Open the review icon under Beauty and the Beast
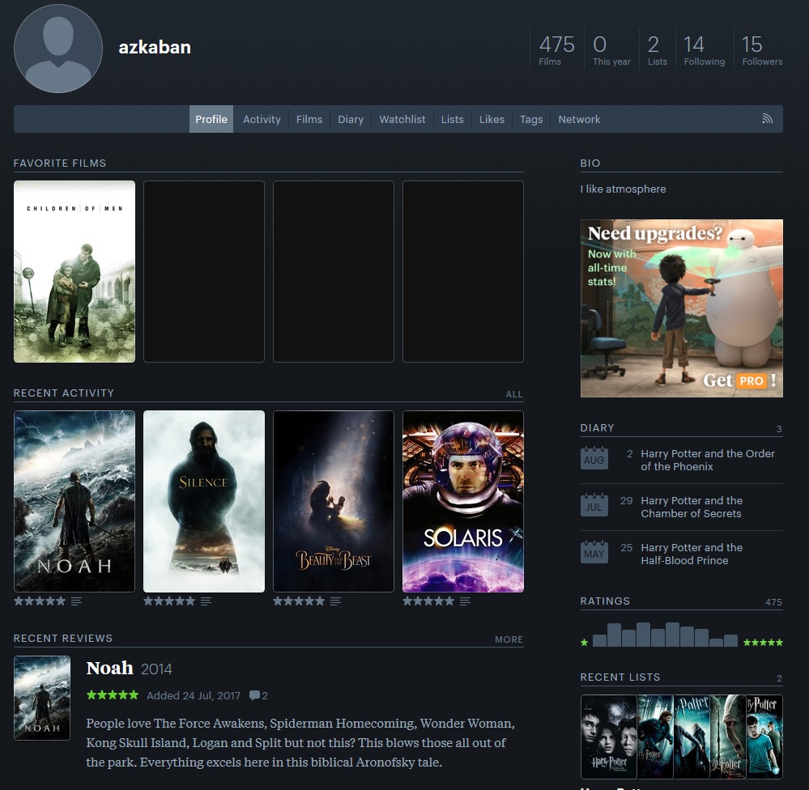This screenshot has height=790, width=809. pyautogui.click(x=335, y=601)
